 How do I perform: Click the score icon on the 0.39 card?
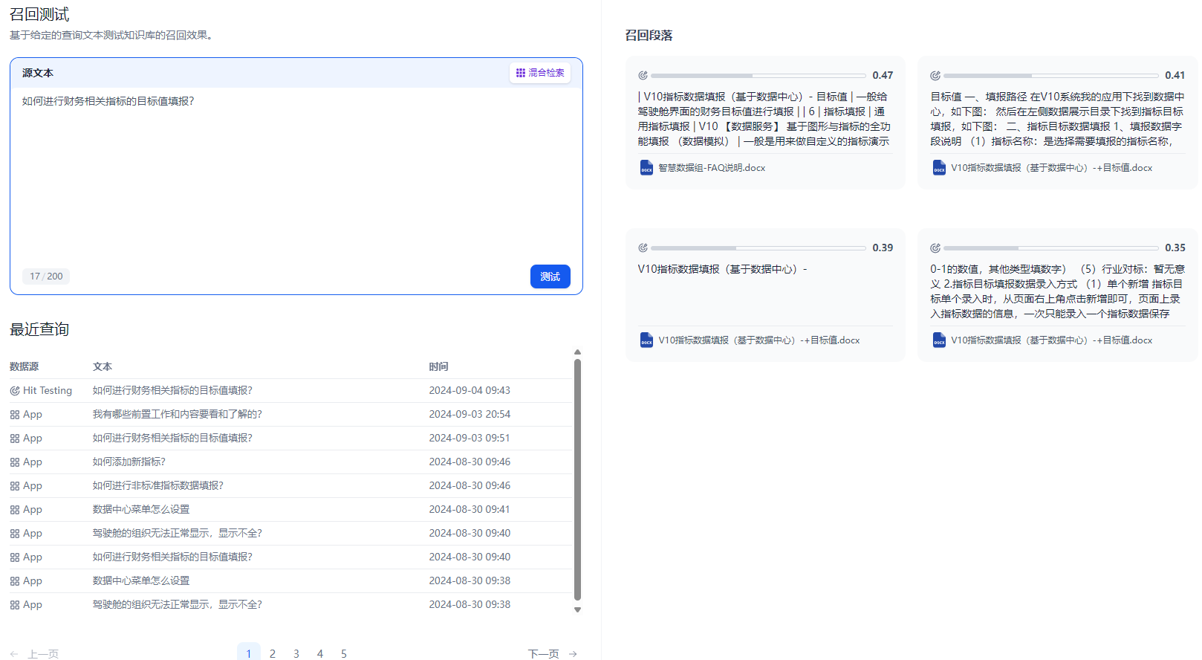643,247
